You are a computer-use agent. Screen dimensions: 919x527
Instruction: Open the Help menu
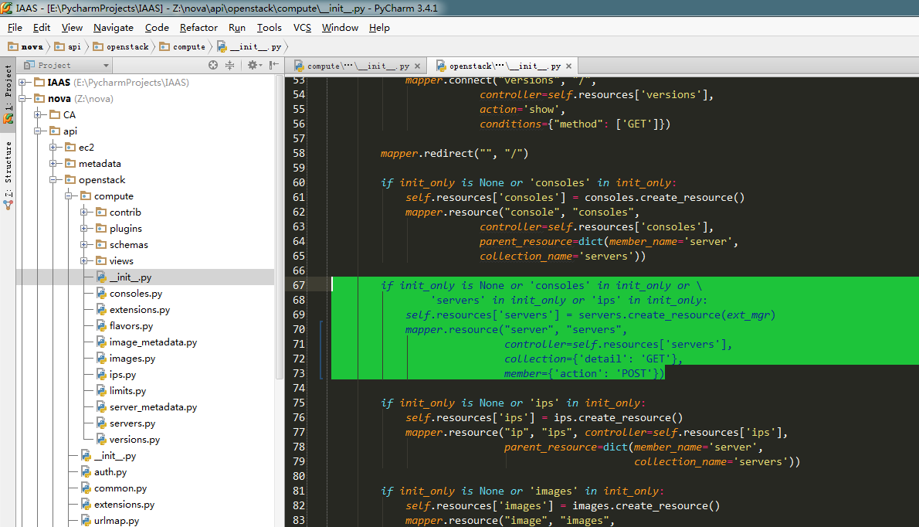379,28
